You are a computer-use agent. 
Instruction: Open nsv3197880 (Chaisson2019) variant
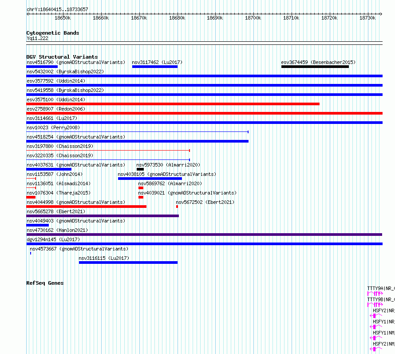60,146
